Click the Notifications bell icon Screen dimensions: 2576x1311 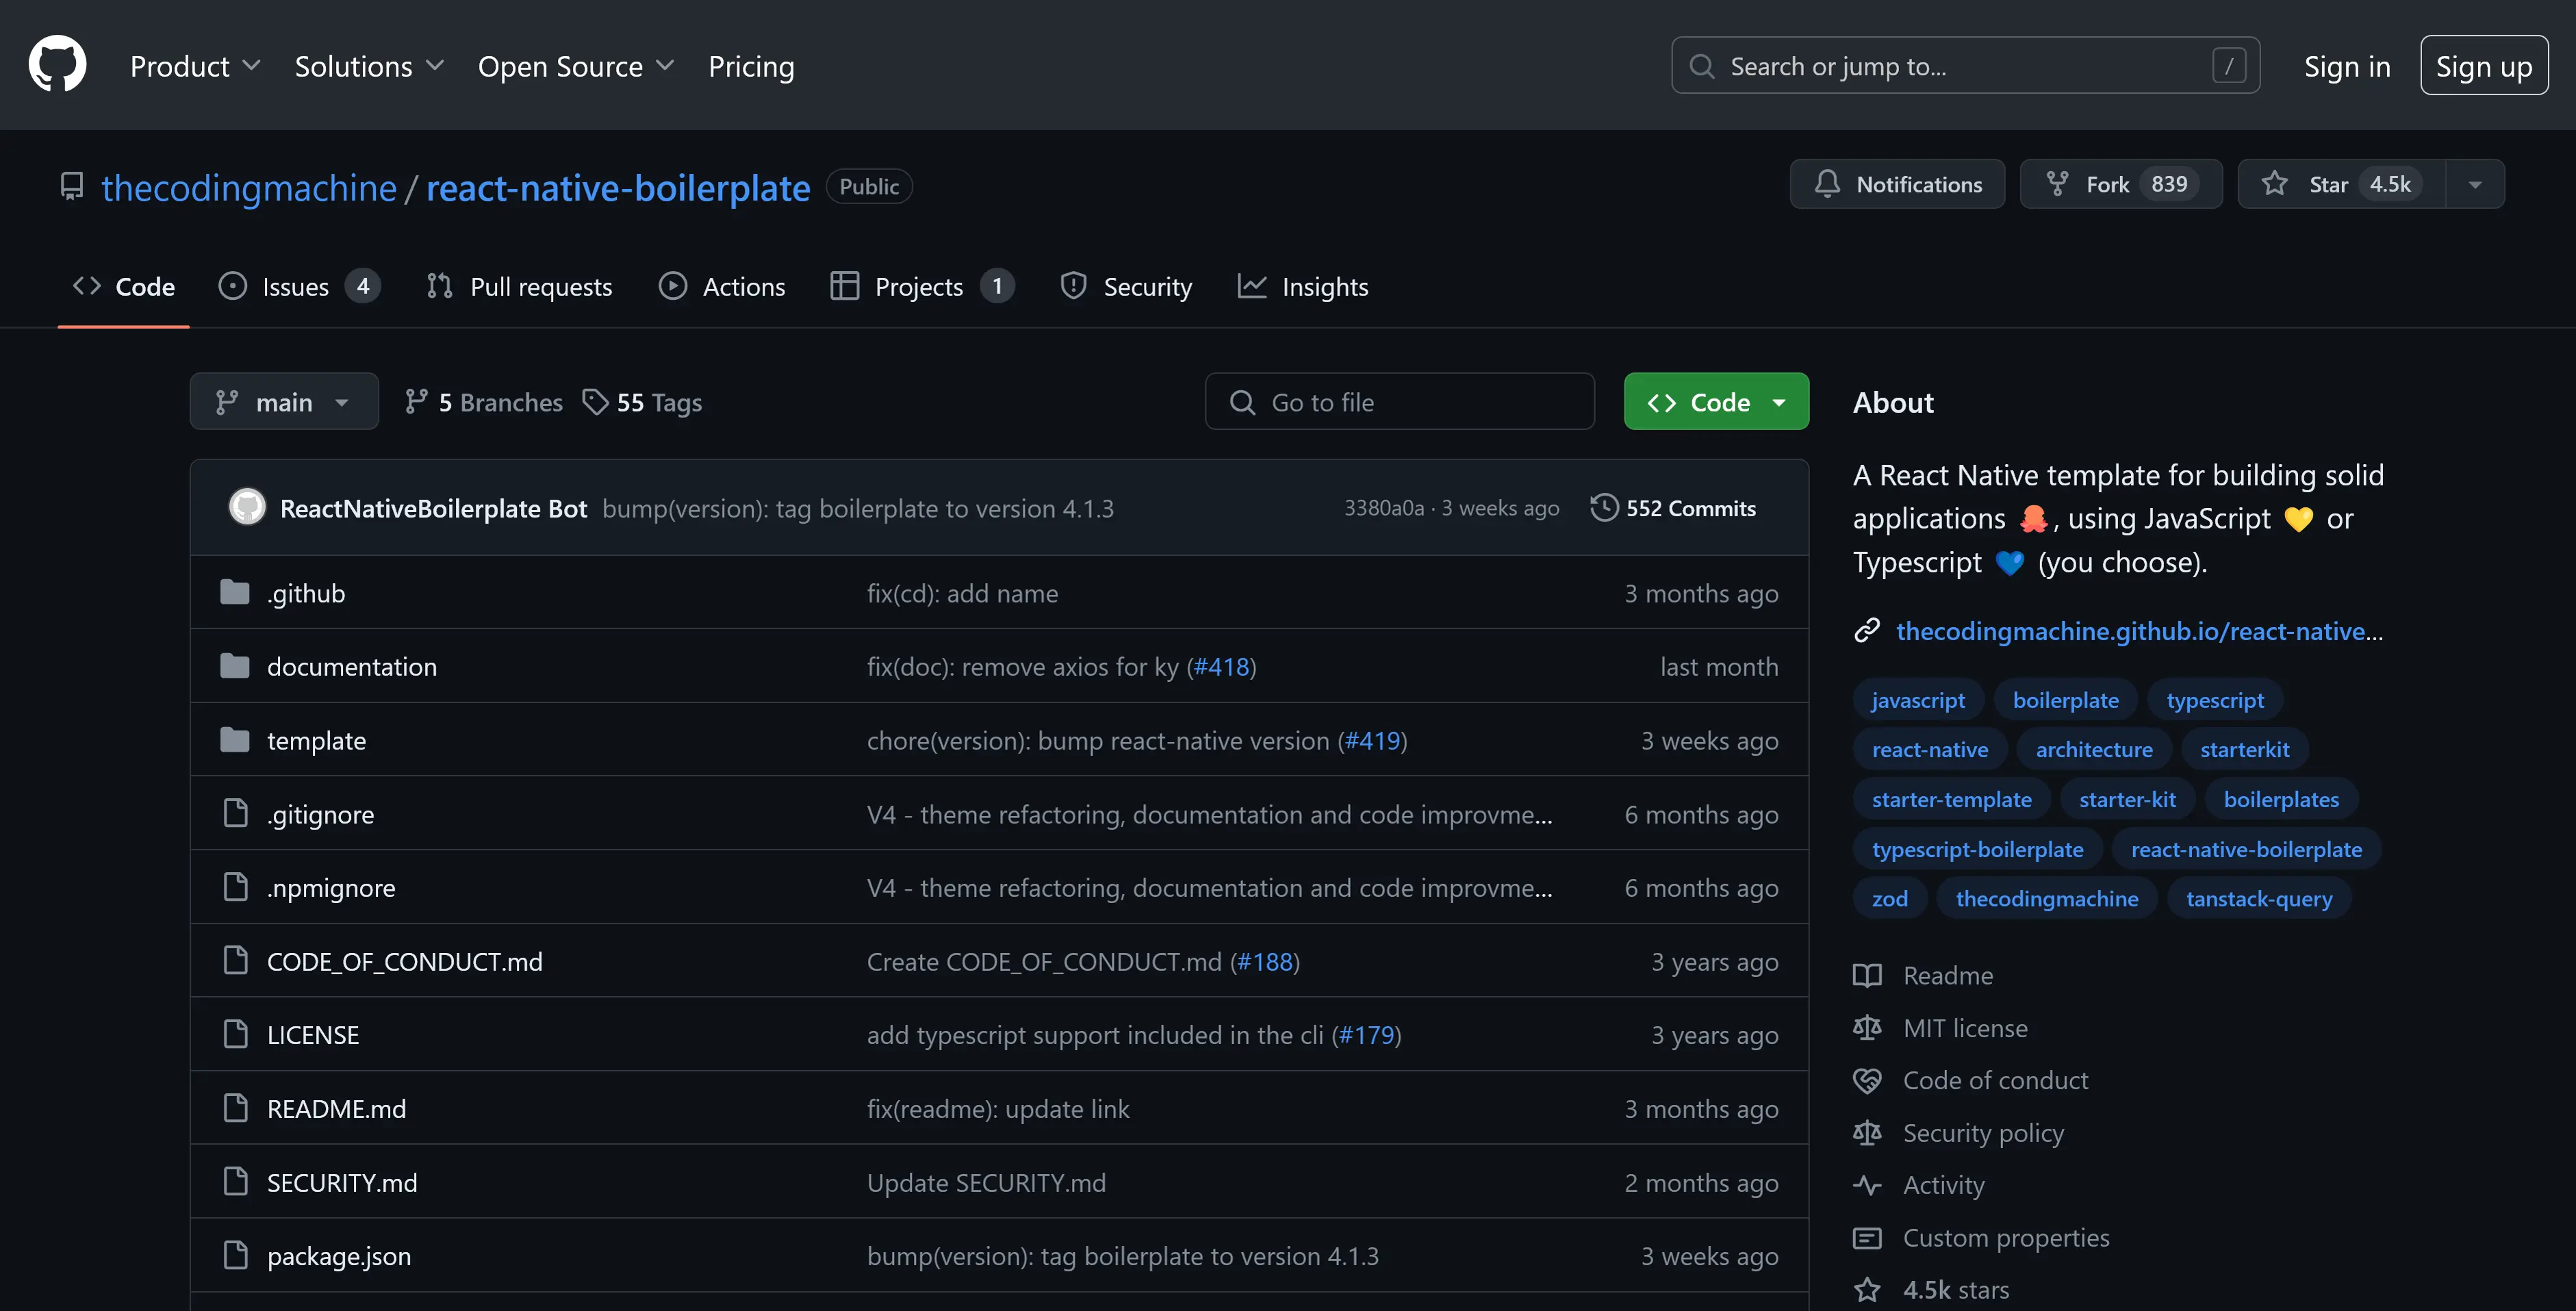point(1827,184)
